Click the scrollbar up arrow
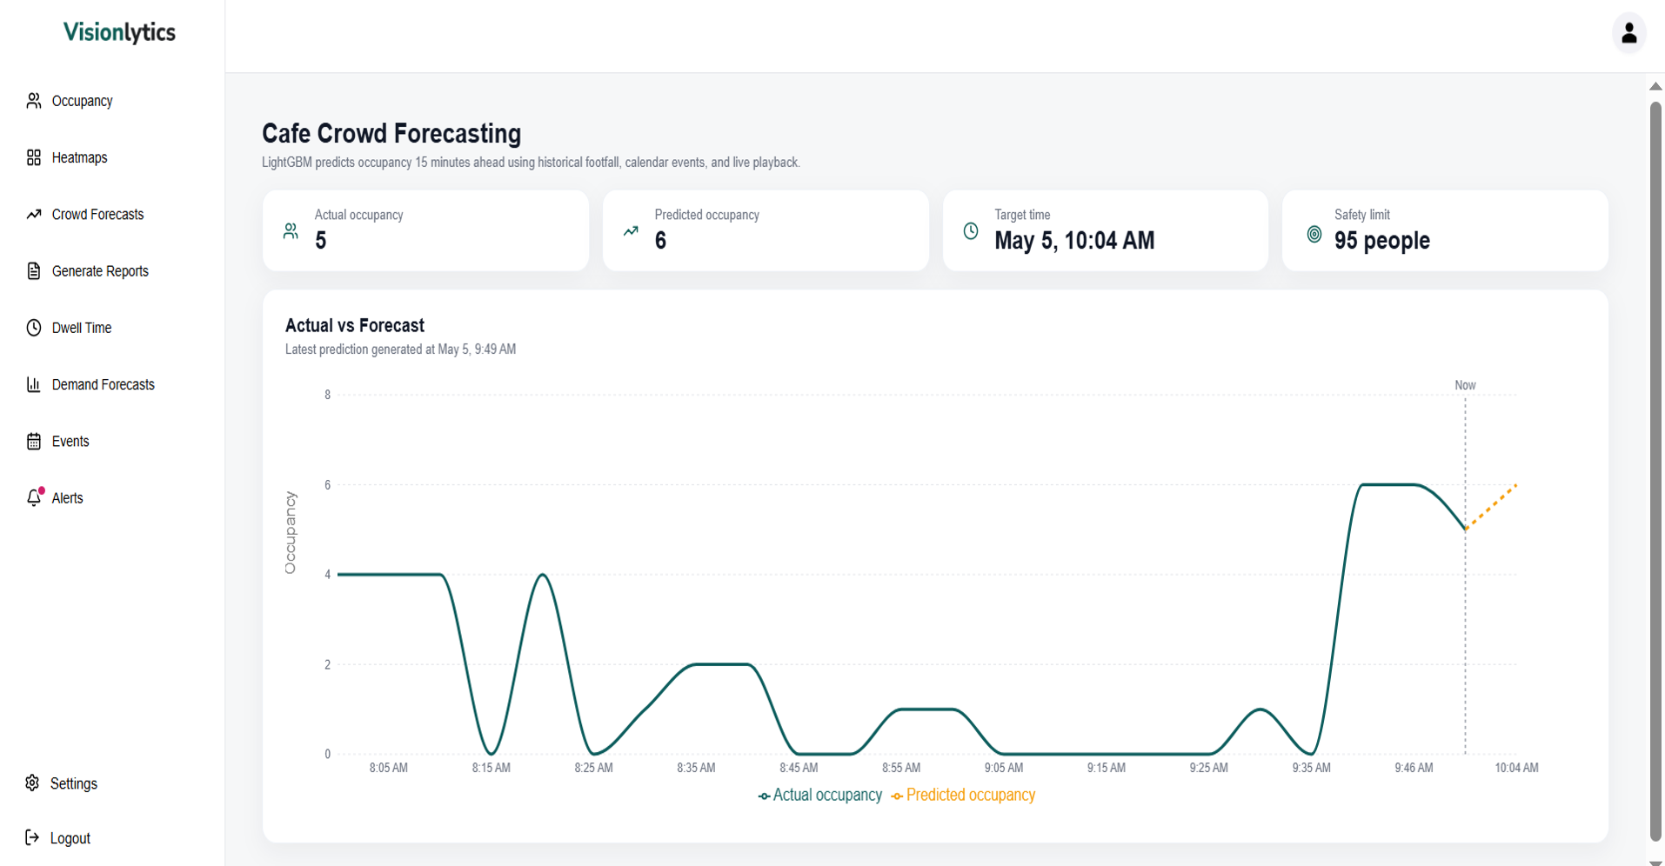 pos(1655,86)
